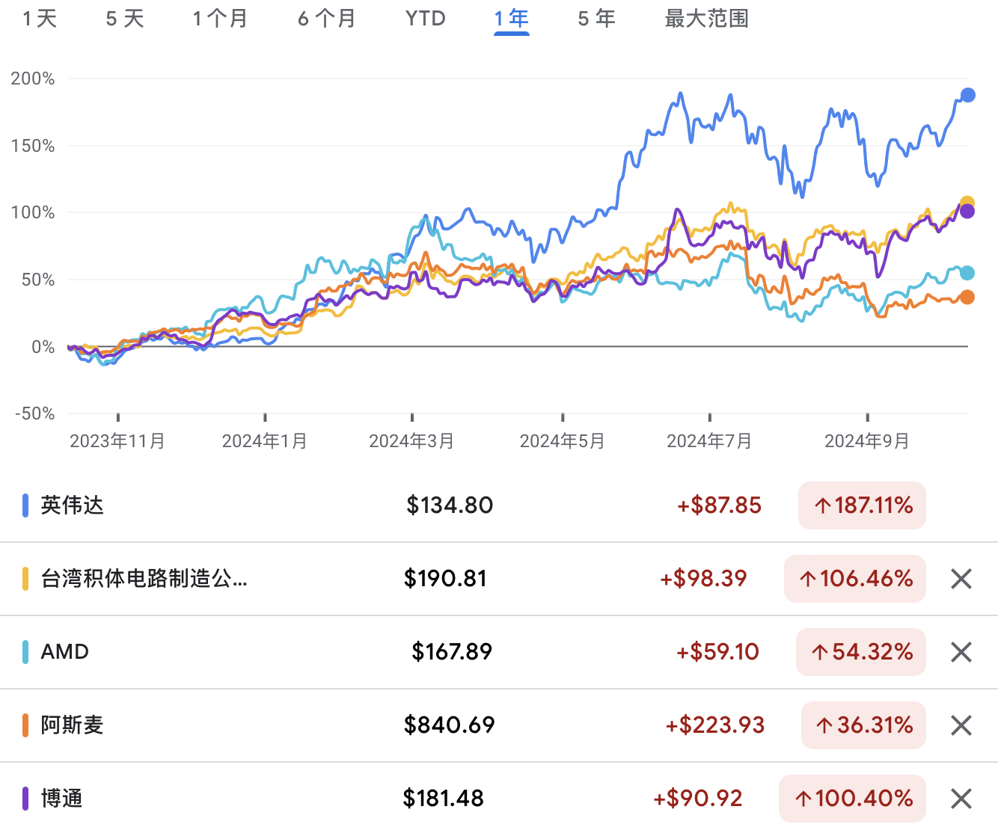Click the purple 博通 color marker
1004x833 pixels.
(x=25, y=799)
